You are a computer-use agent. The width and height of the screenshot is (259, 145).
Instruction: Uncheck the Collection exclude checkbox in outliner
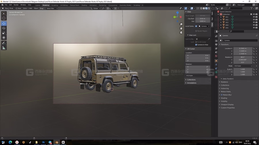(x=251, y=14)
